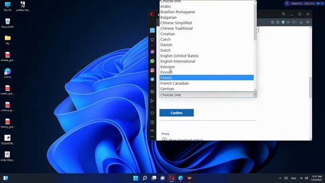Open the Recycle Bin desktop icon
The image size is (325, 183).
coord(8,23)
